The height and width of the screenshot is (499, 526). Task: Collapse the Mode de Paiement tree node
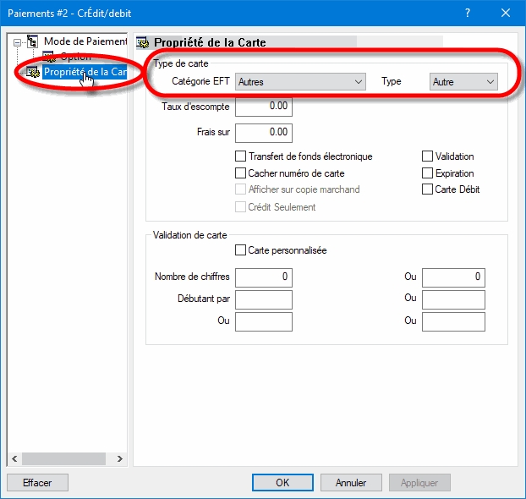coord(16,41)
